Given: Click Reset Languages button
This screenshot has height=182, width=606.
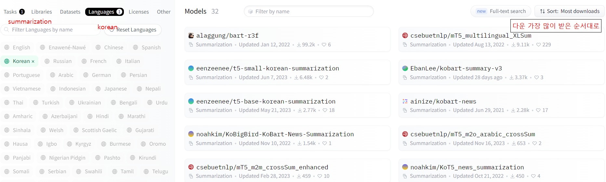Looking at the screenshot, I should (x=133, y=30).
